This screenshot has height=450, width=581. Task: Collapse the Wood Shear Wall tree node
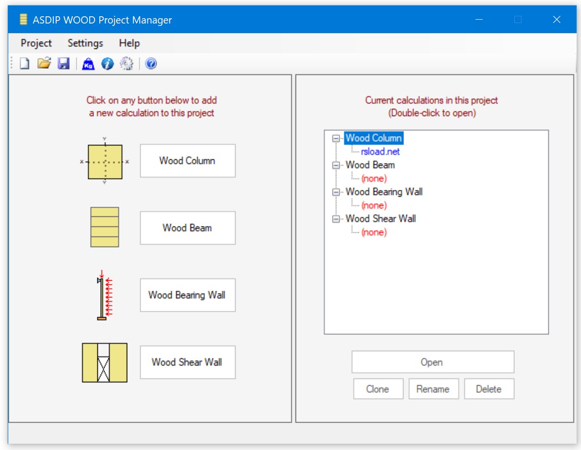tap(336, 219)
